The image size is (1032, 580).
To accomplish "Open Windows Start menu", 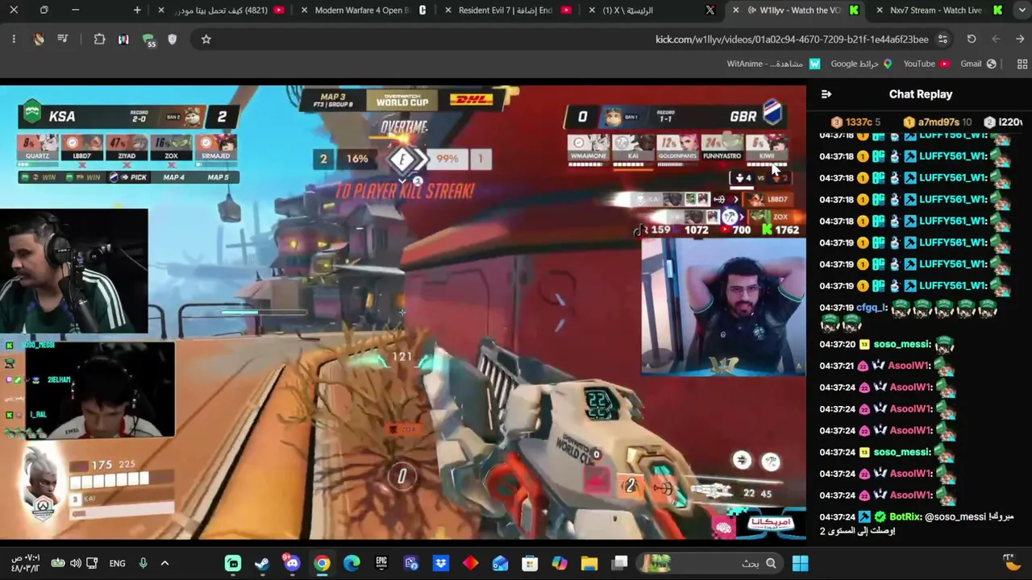I will click(801, 563).
